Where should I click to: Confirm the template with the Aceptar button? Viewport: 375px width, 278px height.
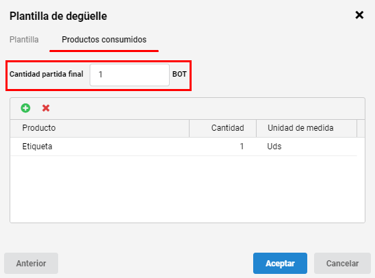coord(280,263)
